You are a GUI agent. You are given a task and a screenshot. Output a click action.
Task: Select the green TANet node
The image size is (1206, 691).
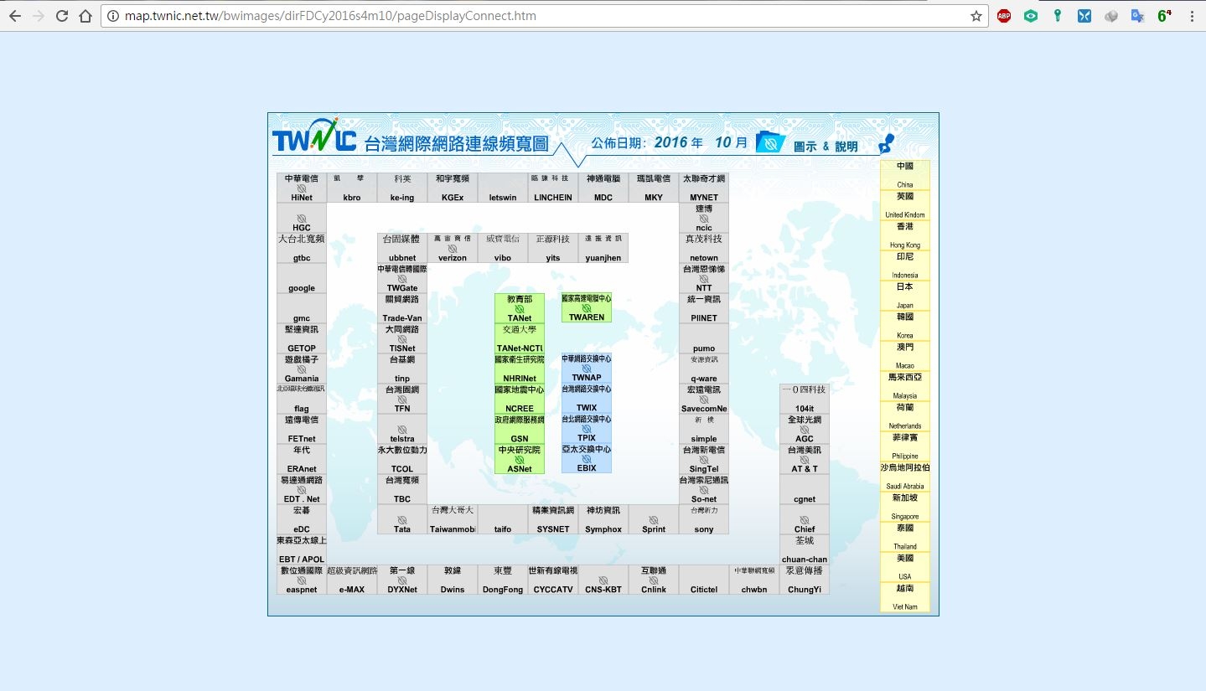point(520,308)
